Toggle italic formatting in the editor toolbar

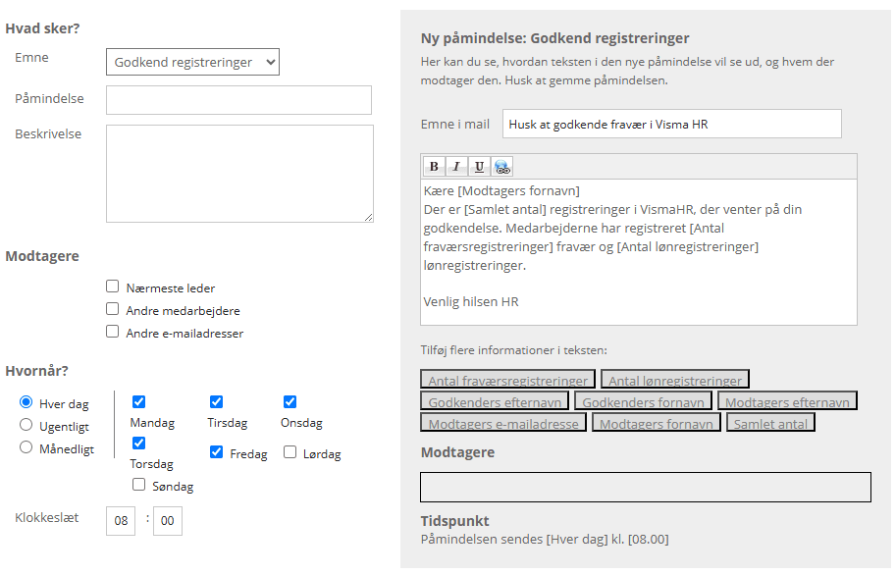point(456,167)
